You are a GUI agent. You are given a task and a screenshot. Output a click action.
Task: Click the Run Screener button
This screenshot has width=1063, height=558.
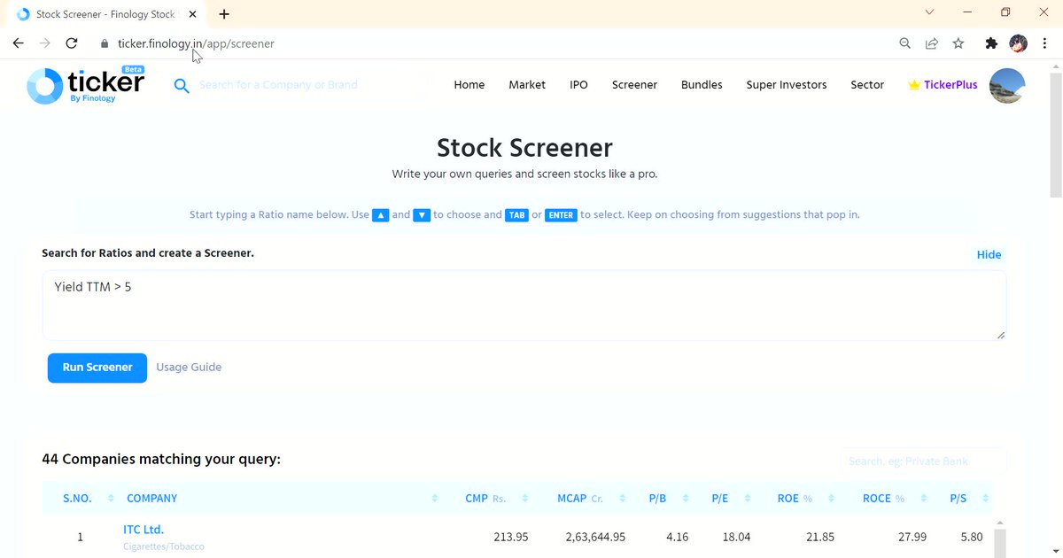click(97, 368)
